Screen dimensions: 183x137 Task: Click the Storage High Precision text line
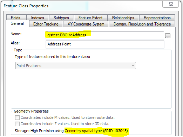(x=71, y=131)
